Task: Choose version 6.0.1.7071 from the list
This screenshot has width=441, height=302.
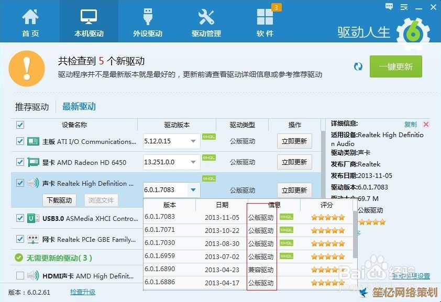Action: (159, 230)
